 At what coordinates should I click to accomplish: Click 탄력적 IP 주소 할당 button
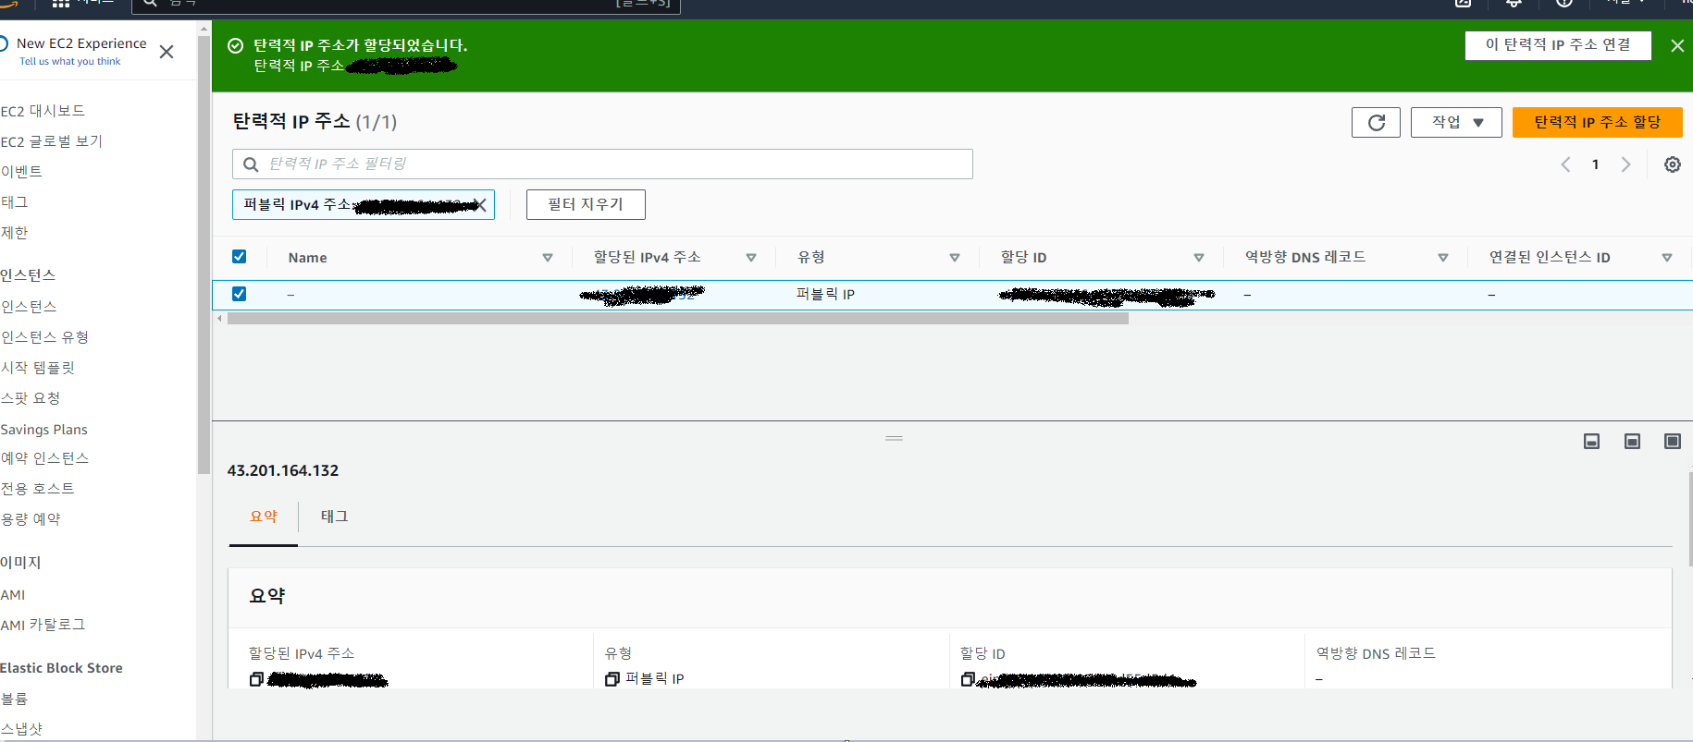(1597, 122)
